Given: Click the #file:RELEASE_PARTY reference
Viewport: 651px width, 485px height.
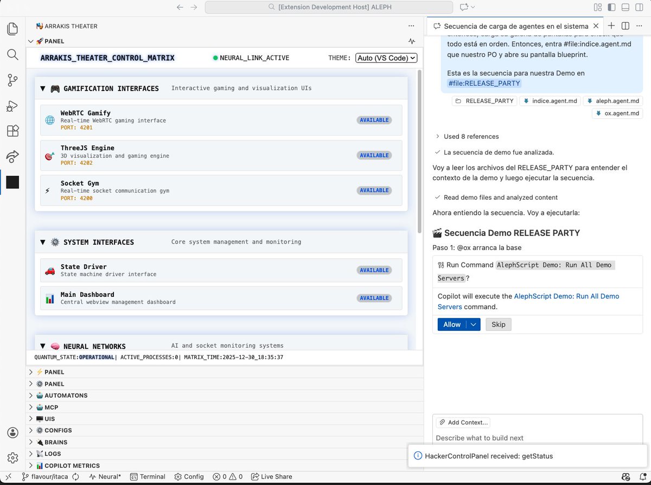Looking at the screenshot, I should pyautogui.click(x=484, y=83).
